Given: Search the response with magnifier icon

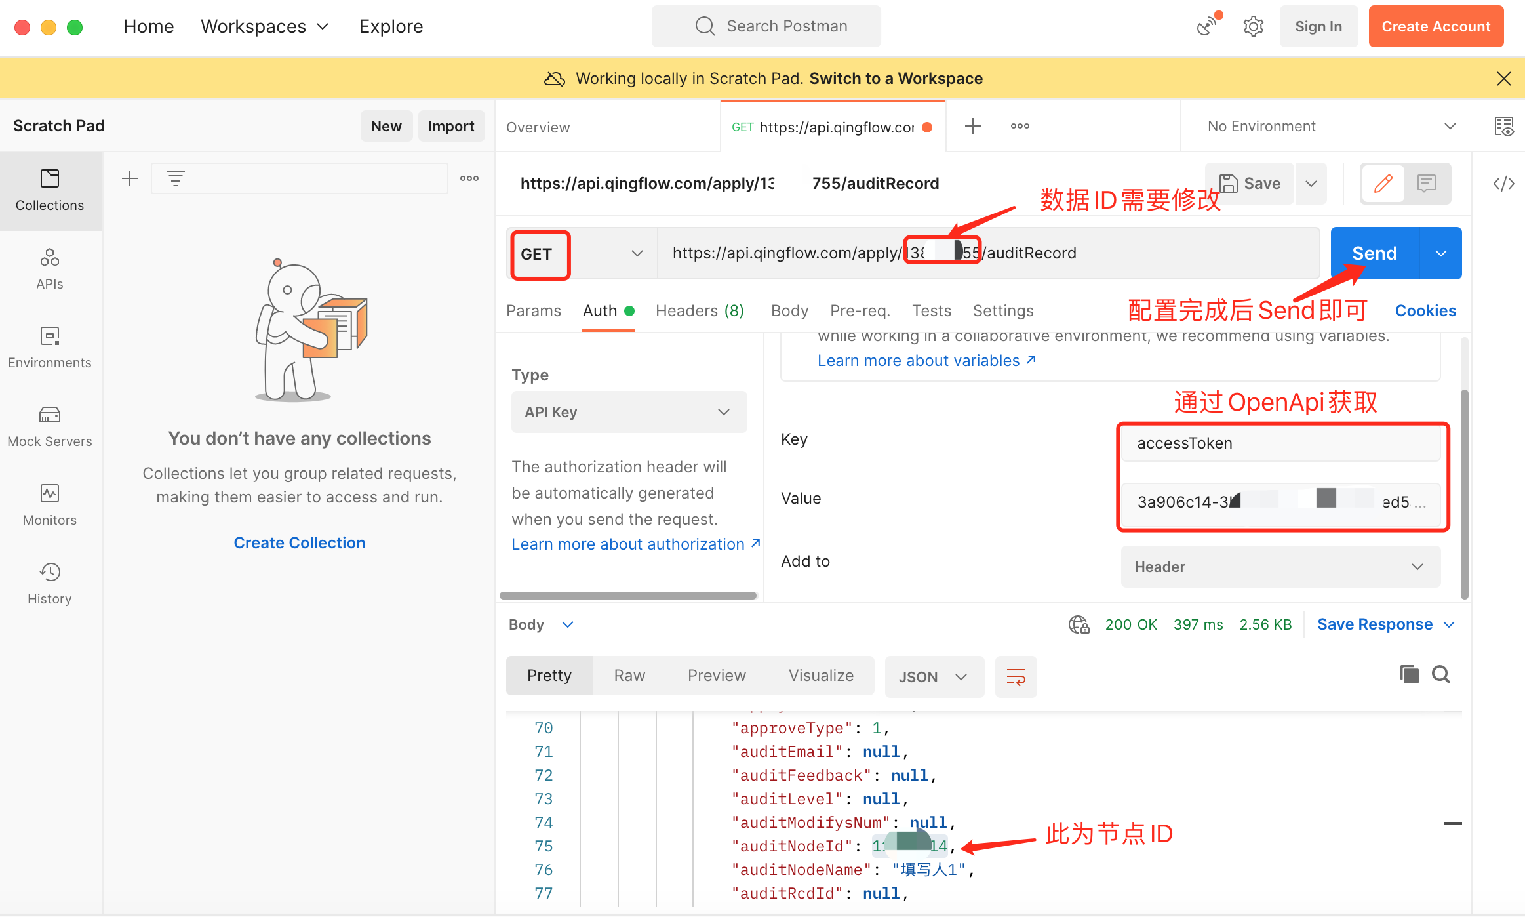Looking at the screenshot, I should pos(1441,674).
